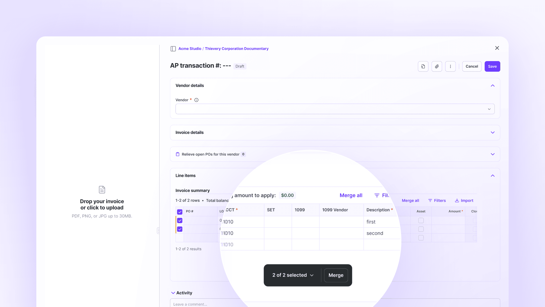Click the small Merge all link beside Filters
Screen dimensions: 545x307
point(410,200)
